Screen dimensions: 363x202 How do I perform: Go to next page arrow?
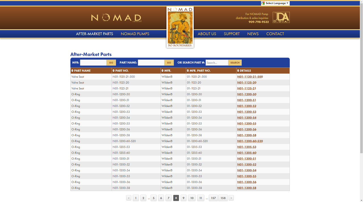tap(231, 198)
